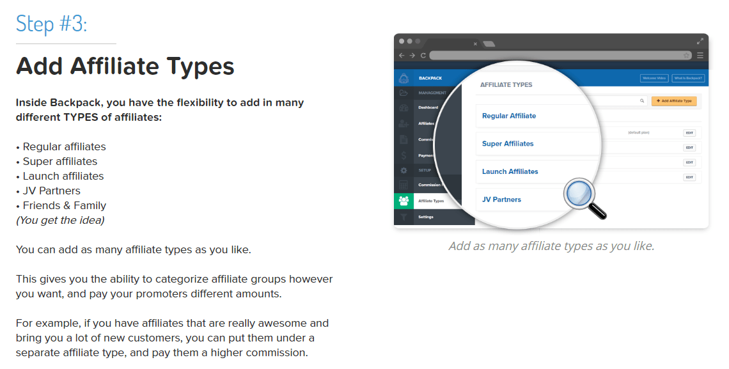729x369 pixels.
Task: Click the Settings funnel icon
Action: (x=404, y=217)
